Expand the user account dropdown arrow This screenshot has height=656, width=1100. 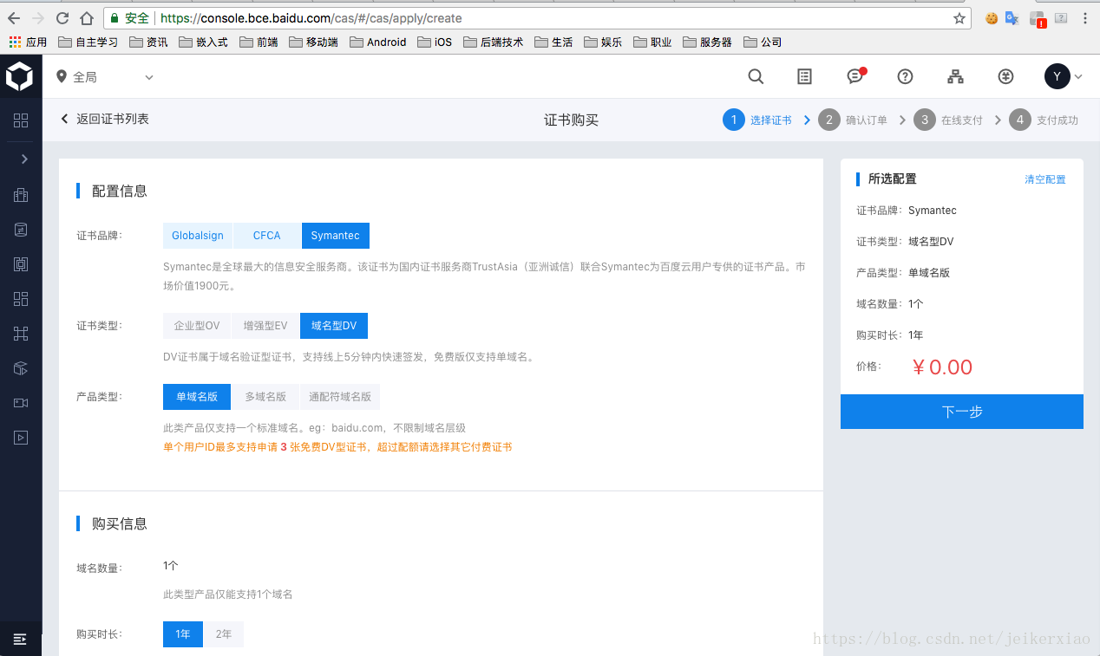click(1078, 77)
